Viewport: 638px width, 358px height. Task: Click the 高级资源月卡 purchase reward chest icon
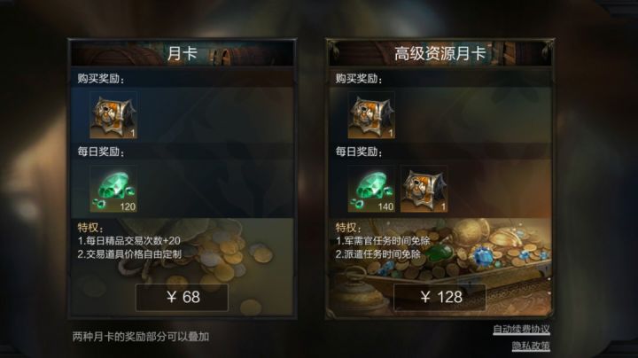pos(371,115)
